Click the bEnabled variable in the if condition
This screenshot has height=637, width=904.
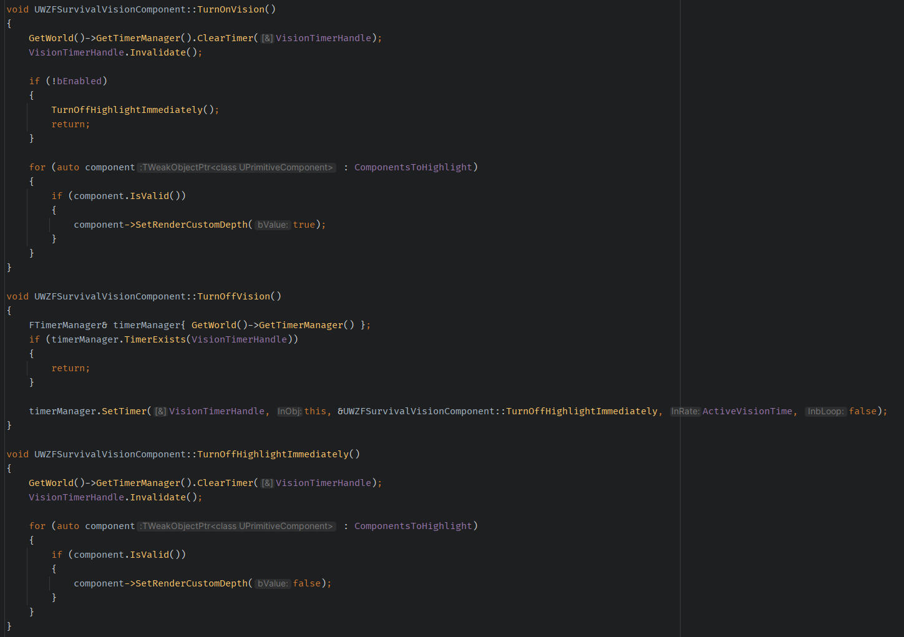(79, 81)
